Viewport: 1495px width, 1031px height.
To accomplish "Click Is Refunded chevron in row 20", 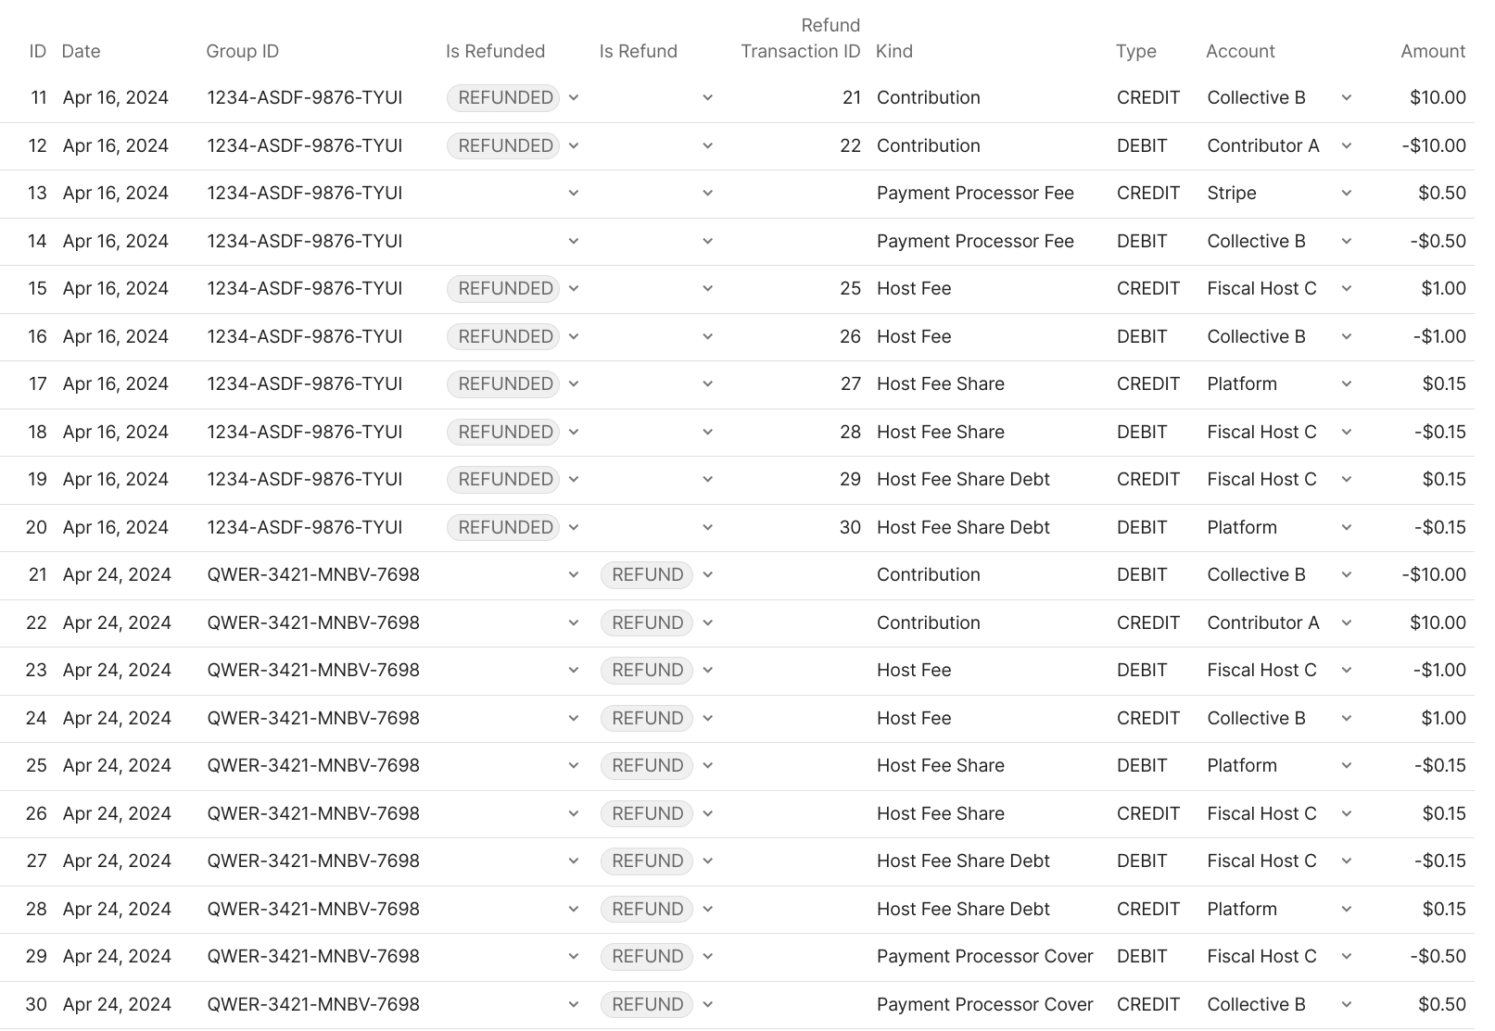I will point(573,528).
